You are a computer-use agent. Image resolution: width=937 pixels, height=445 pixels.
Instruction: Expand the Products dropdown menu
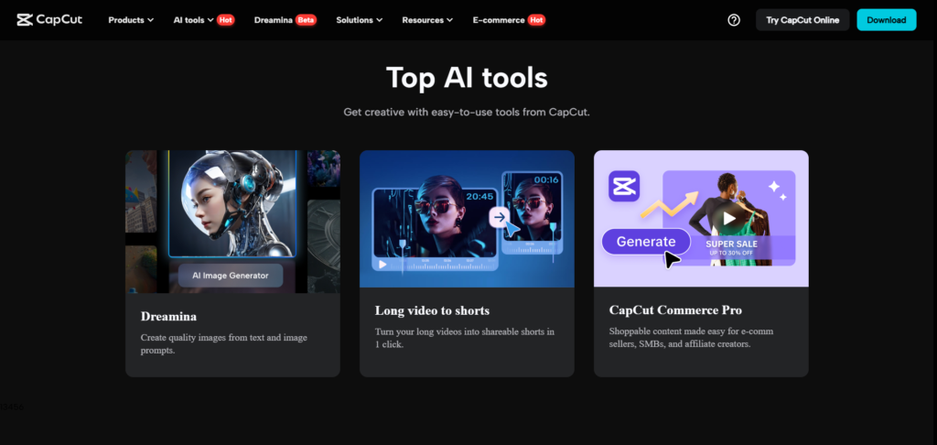pos(131,20)
